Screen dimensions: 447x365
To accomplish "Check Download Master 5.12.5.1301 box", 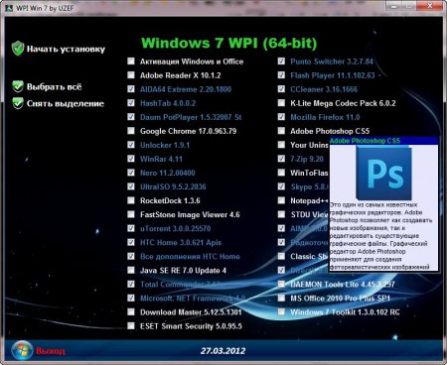I will pyautogui.click(x=131, y=311).
